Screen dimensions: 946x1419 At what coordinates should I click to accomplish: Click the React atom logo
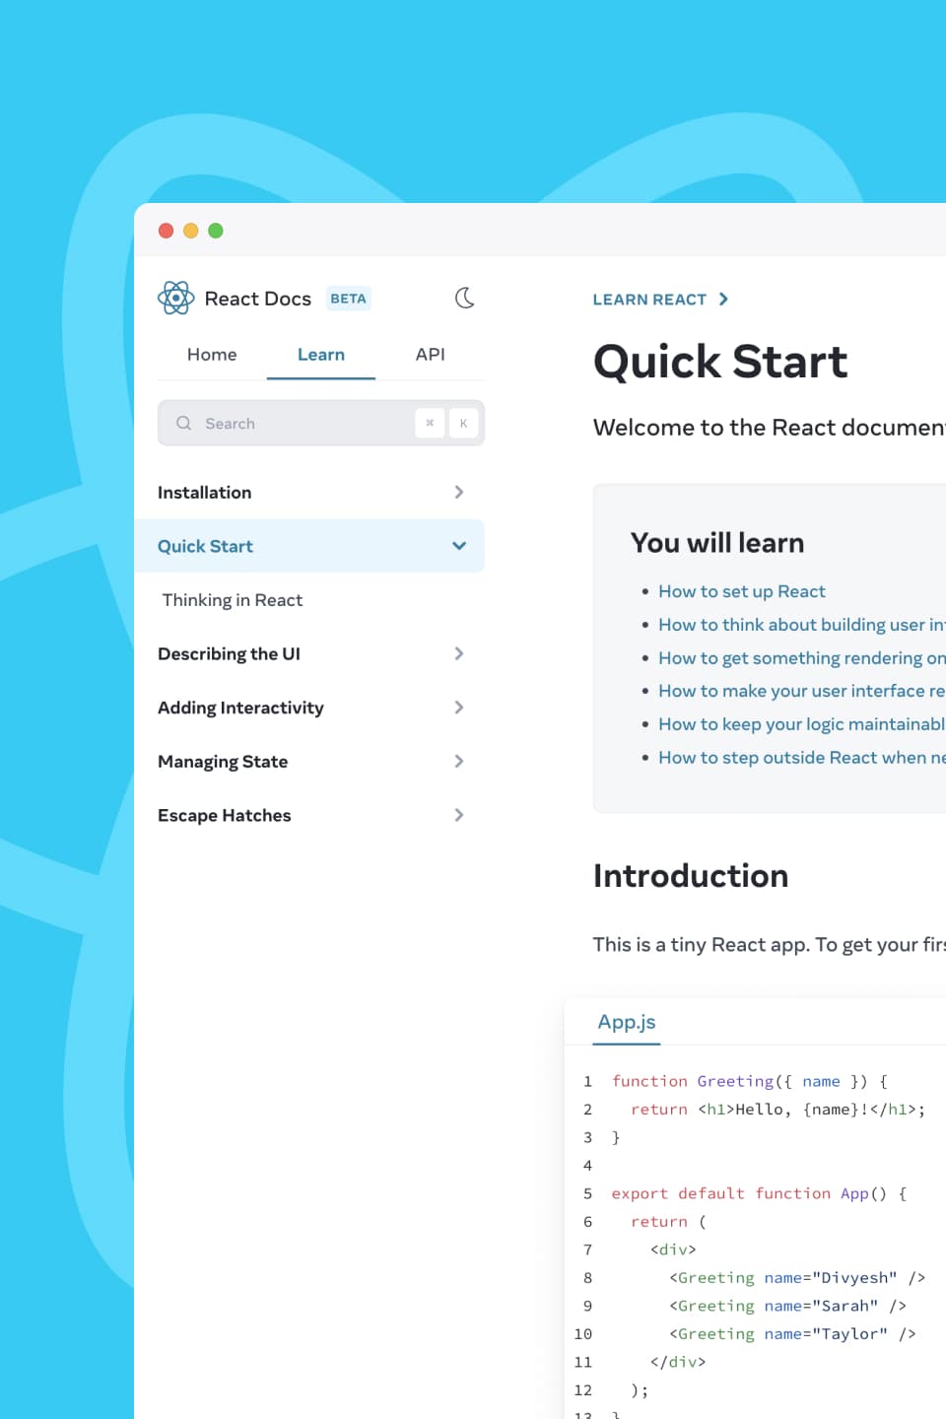(x=176, y=298)
